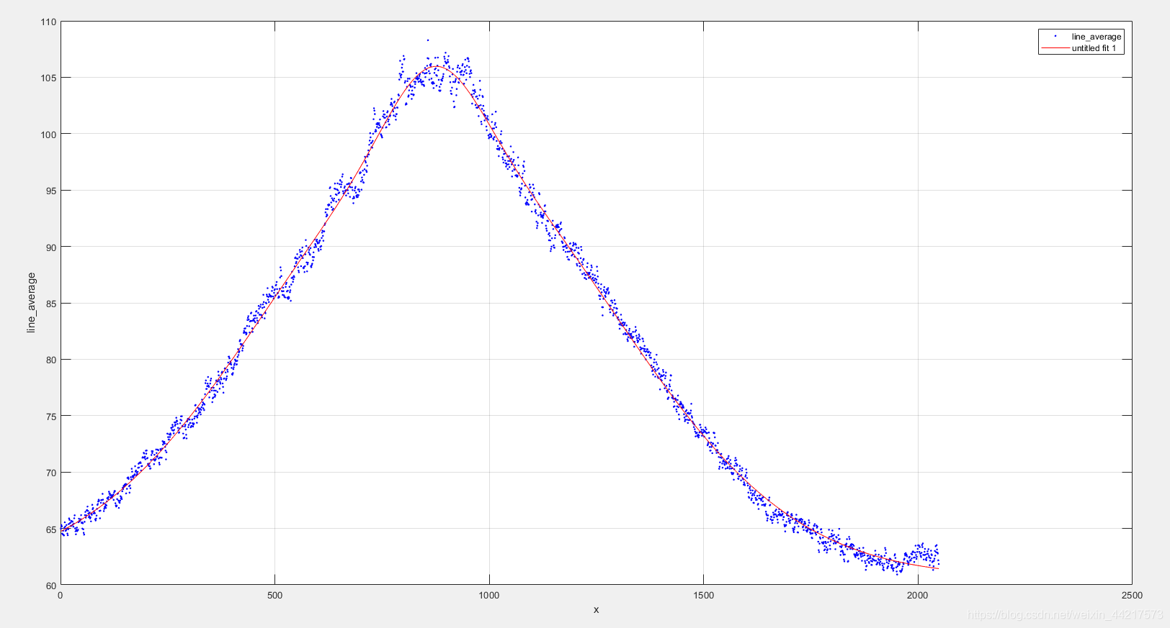This screenshot has height=628, width=1170.
Task: Click the y-axis tick label 85
Action: coord(50,304)
